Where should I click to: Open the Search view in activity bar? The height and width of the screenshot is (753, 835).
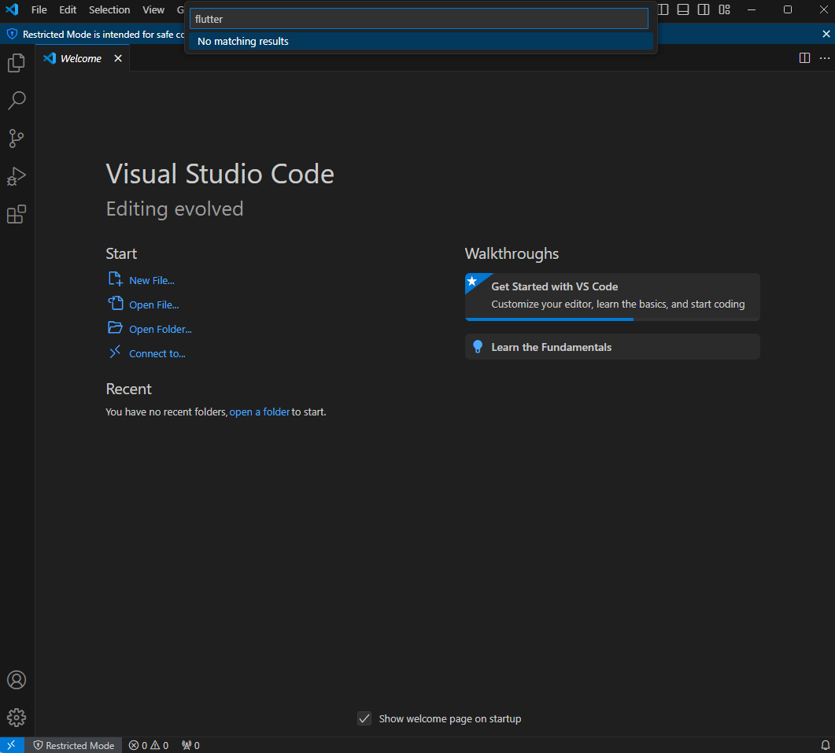coord(17,101)
